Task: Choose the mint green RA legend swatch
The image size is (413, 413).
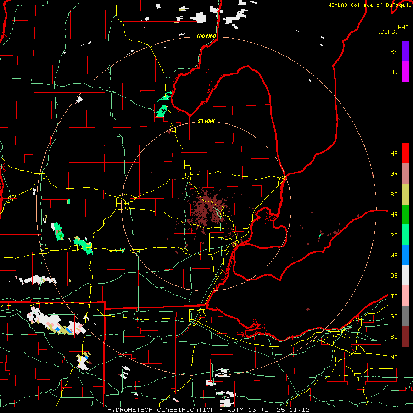Action: click(x=405, y=235)
